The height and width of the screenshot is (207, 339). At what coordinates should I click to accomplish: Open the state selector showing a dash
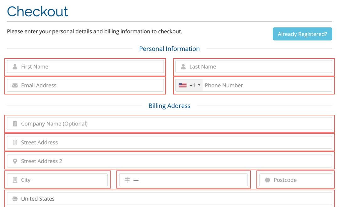point(184,180)
